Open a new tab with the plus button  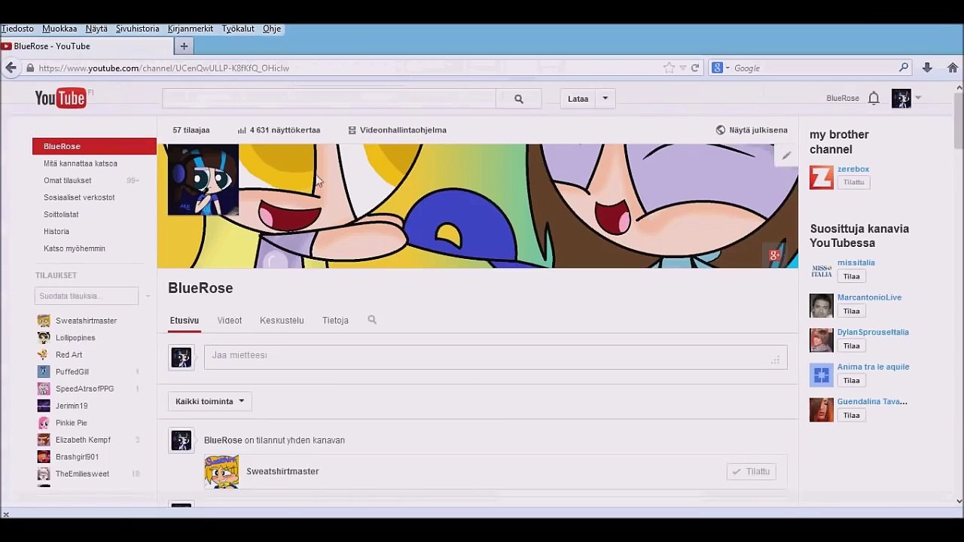[x=184, y=46]
